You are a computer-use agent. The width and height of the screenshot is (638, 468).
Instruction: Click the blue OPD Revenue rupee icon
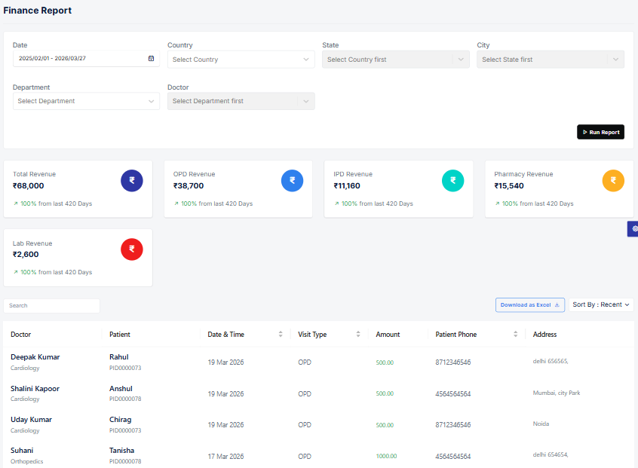(x=293, y=180)
